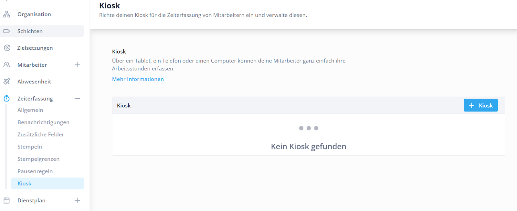Select the Stempeln menu entry
Viewport: 517px width, 211px height.
click(30, 147)
